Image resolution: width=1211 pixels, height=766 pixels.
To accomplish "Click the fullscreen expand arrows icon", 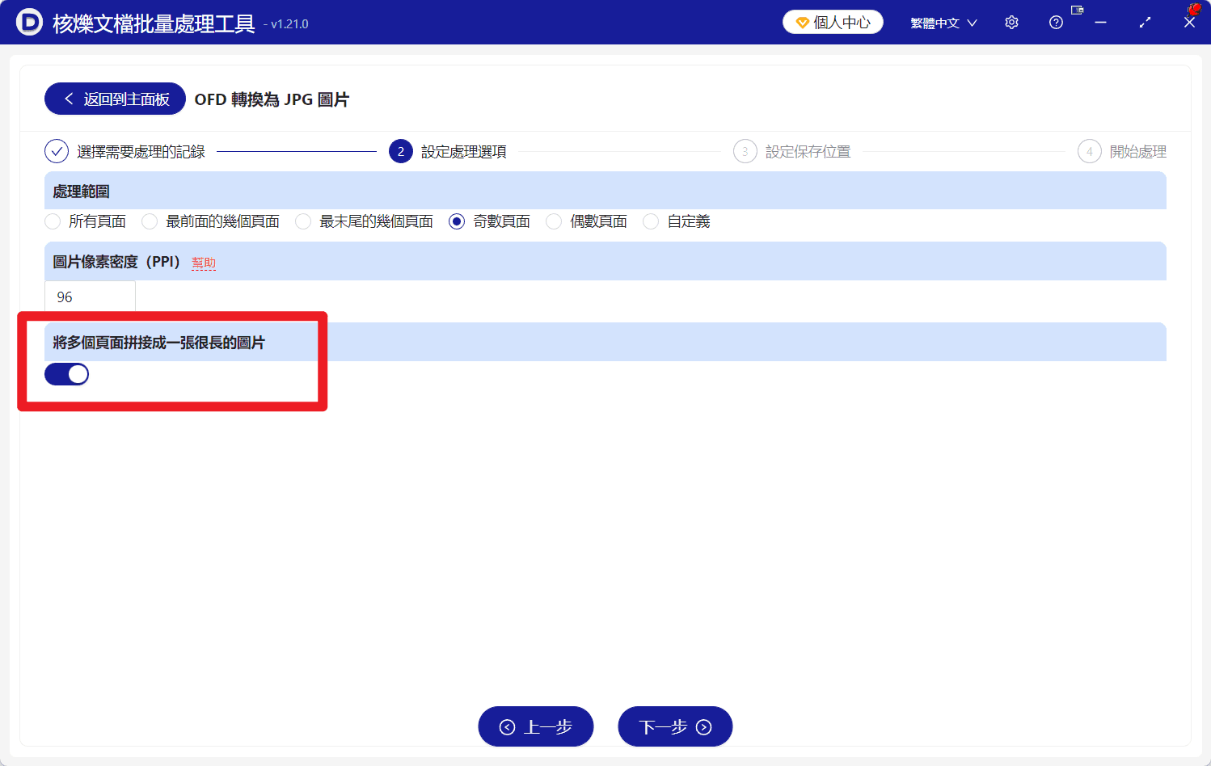I will point(1145,22).
